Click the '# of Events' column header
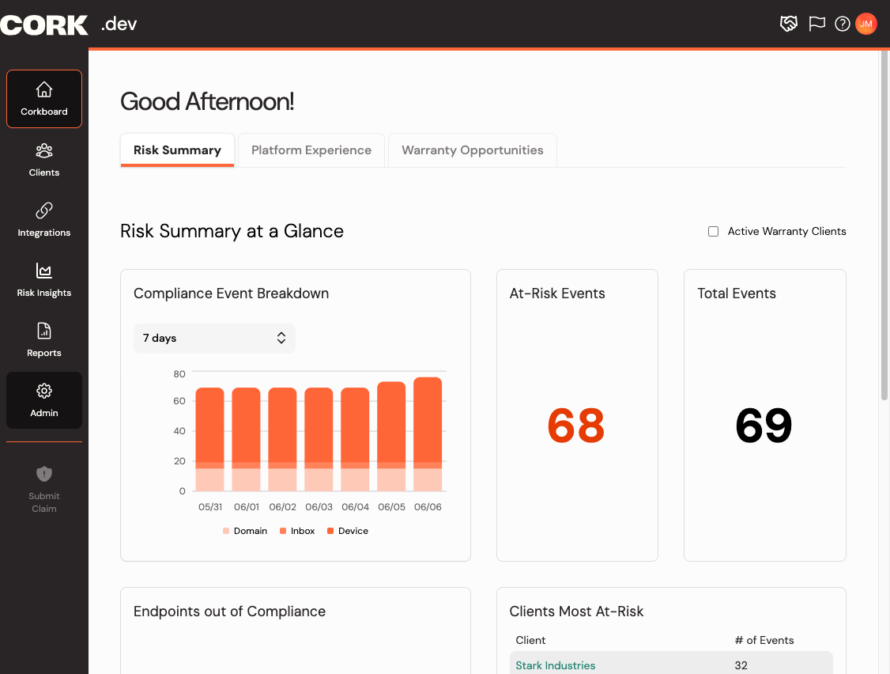Image resolution: width=890 pixels, height=674 pixels. pos(764,641)
